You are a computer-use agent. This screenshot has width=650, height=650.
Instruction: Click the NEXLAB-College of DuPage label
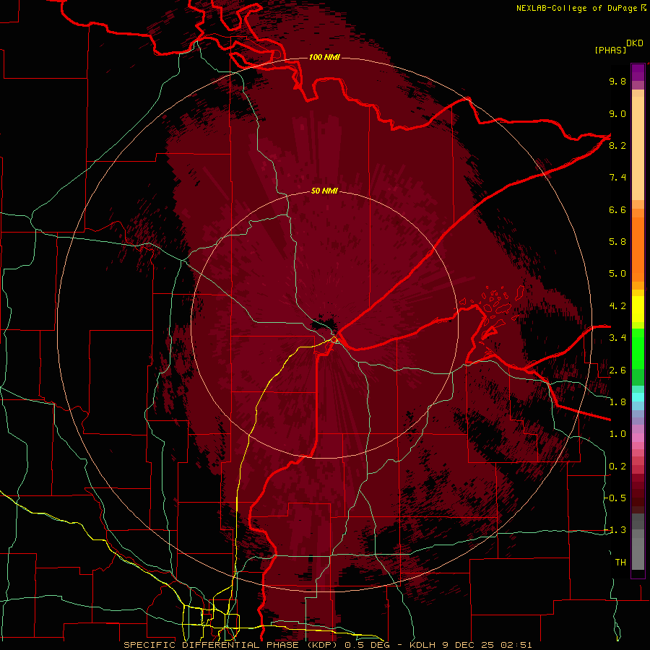coord(576,8)
